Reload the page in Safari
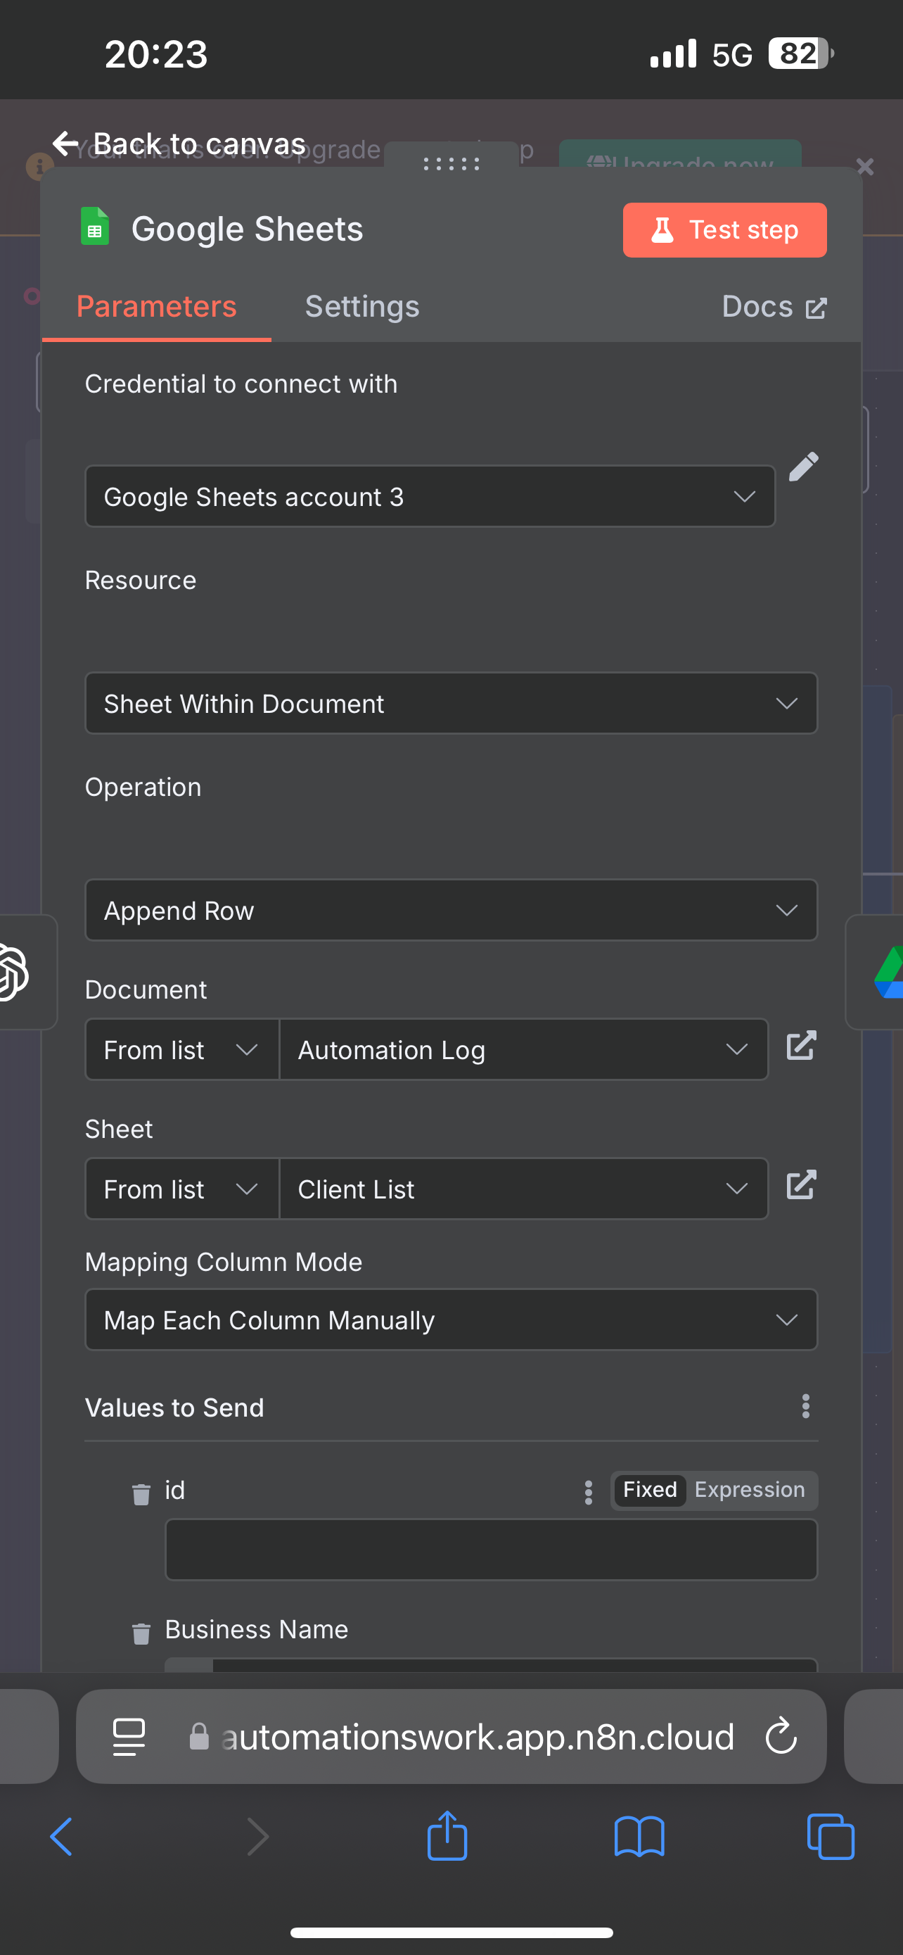903x1955 pixels. [781, 1736]
